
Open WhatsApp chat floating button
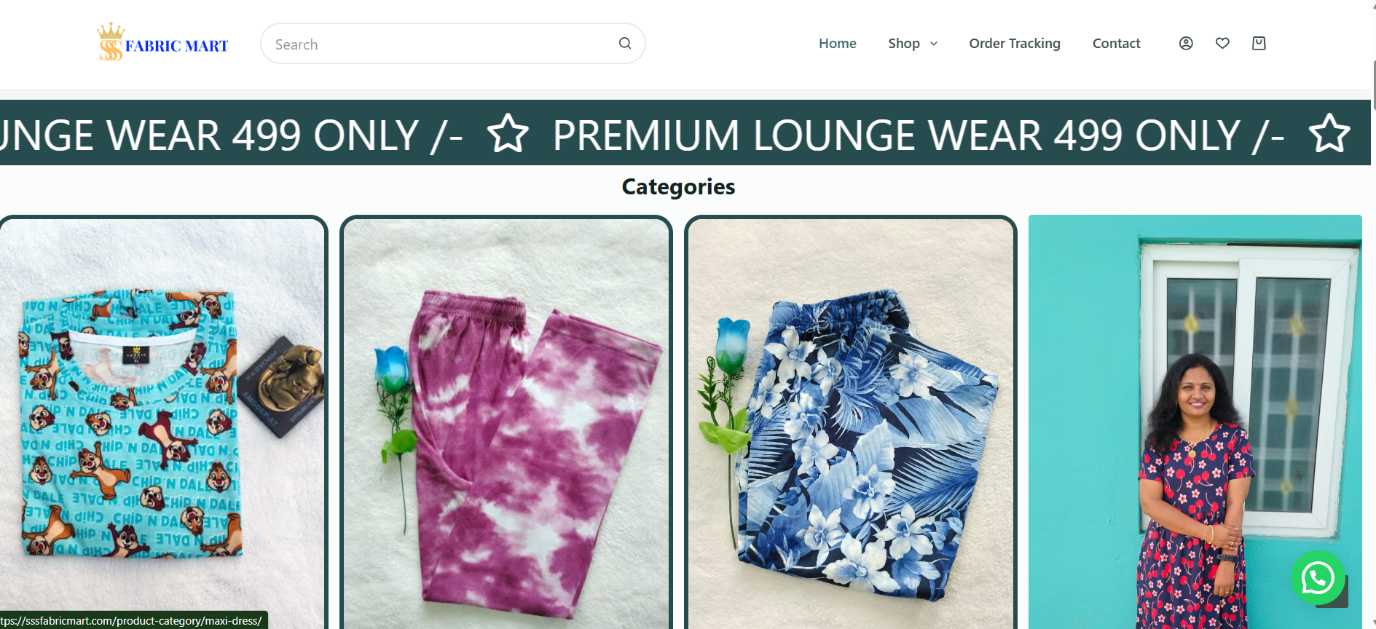1318,578
